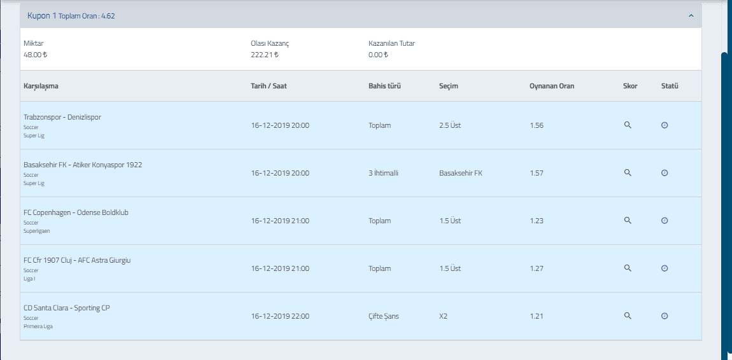Open score search for Trabzonspor - Denizlispor

coord(628,125)
